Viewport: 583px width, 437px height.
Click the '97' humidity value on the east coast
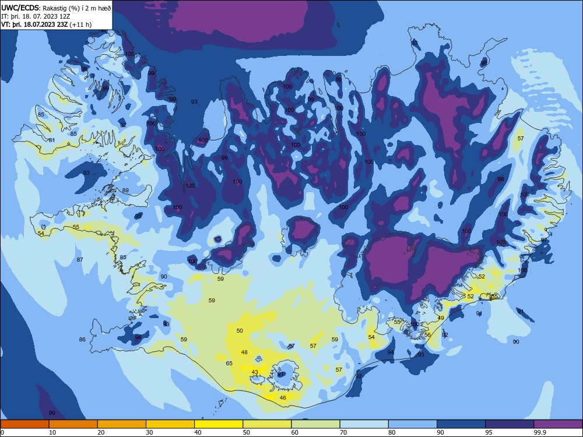pos(544,240)
